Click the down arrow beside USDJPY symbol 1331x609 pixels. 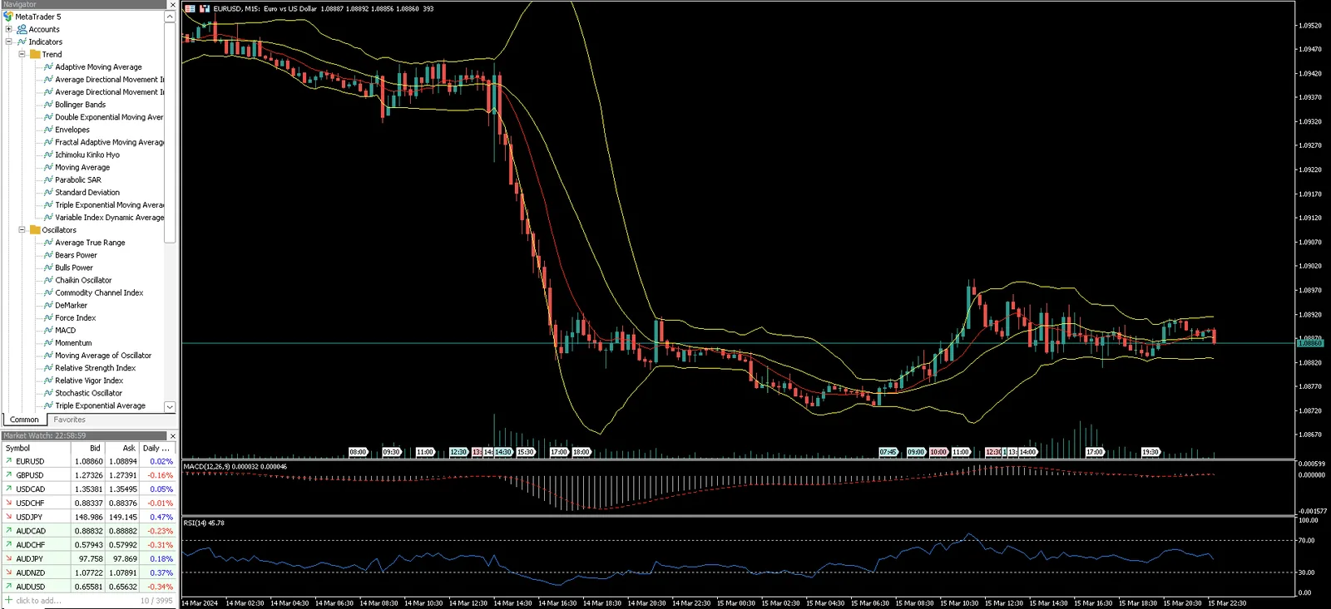8,517
